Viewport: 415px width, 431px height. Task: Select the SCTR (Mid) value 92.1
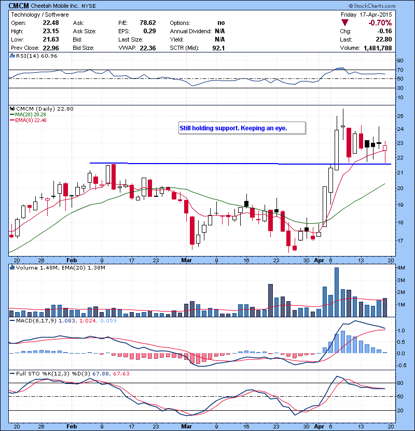click(x=218, y=48)
